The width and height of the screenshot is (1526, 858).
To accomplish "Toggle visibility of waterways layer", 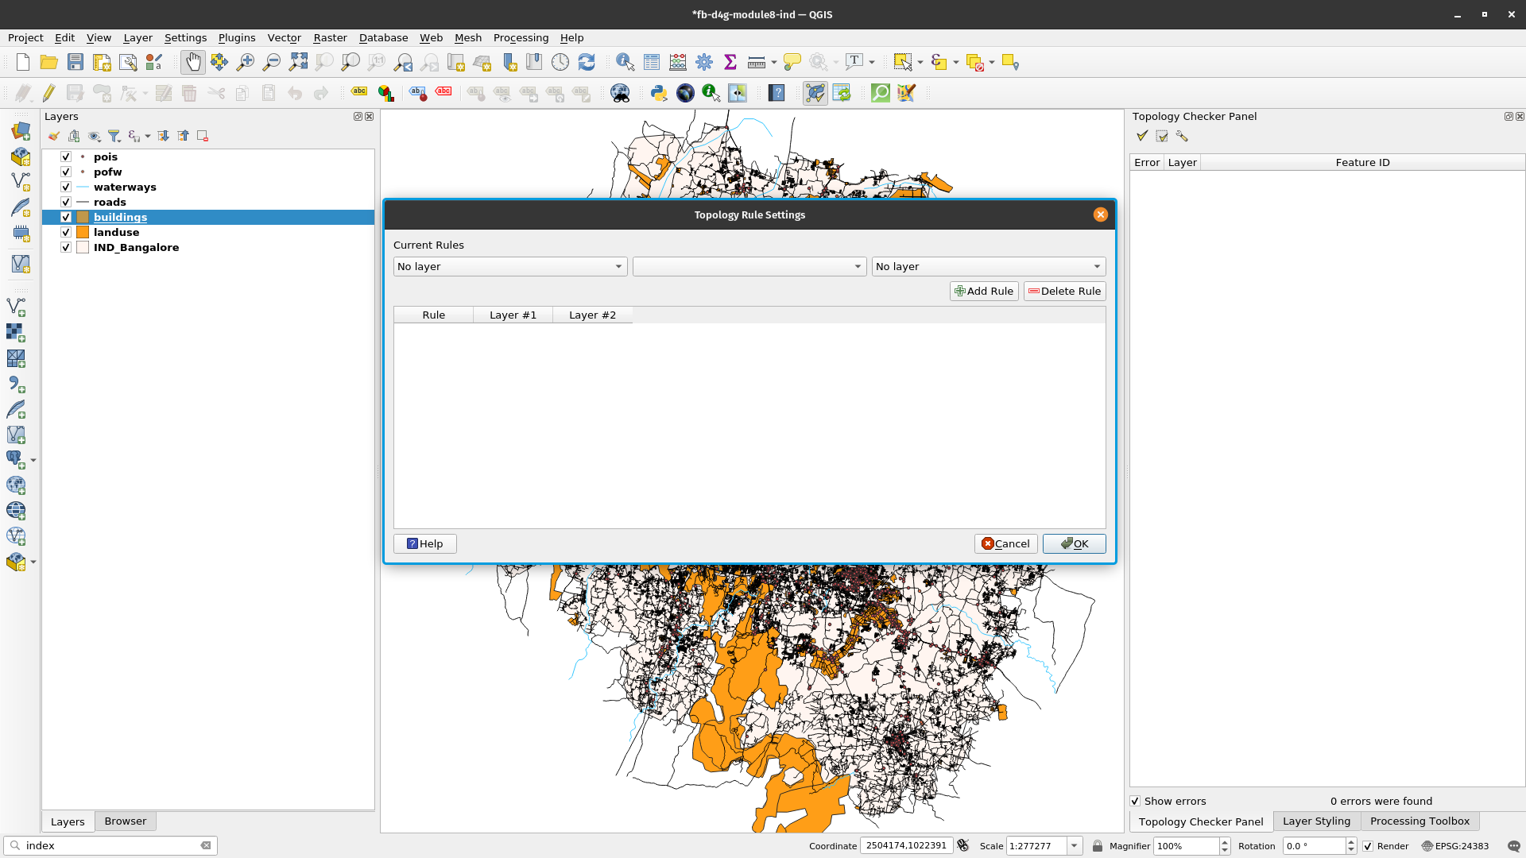I will tap(66, 187).
